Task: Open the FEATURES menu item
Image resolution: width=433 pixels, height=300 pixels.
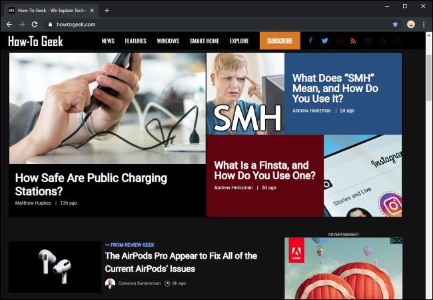Action: point(135,41)
